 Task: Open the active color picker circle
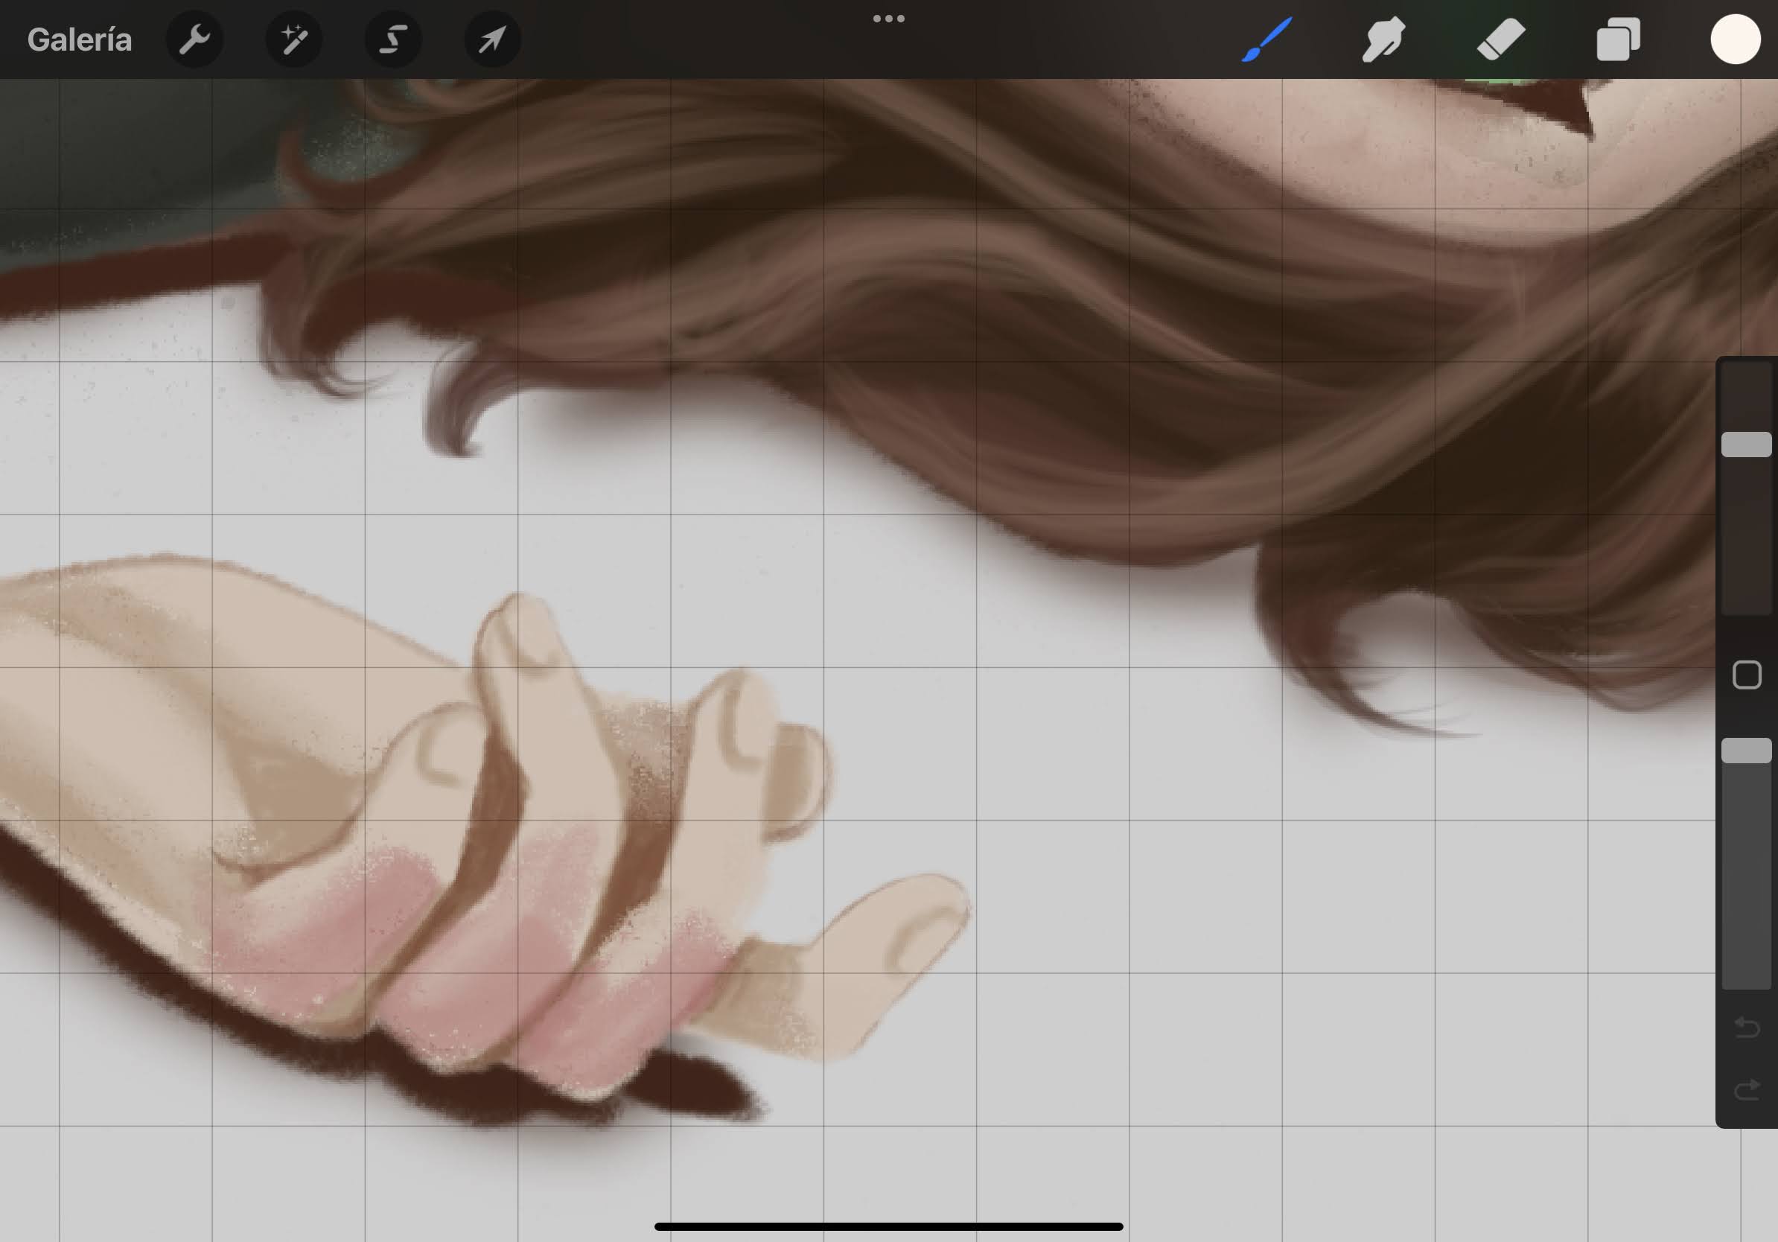(1736, 39)
